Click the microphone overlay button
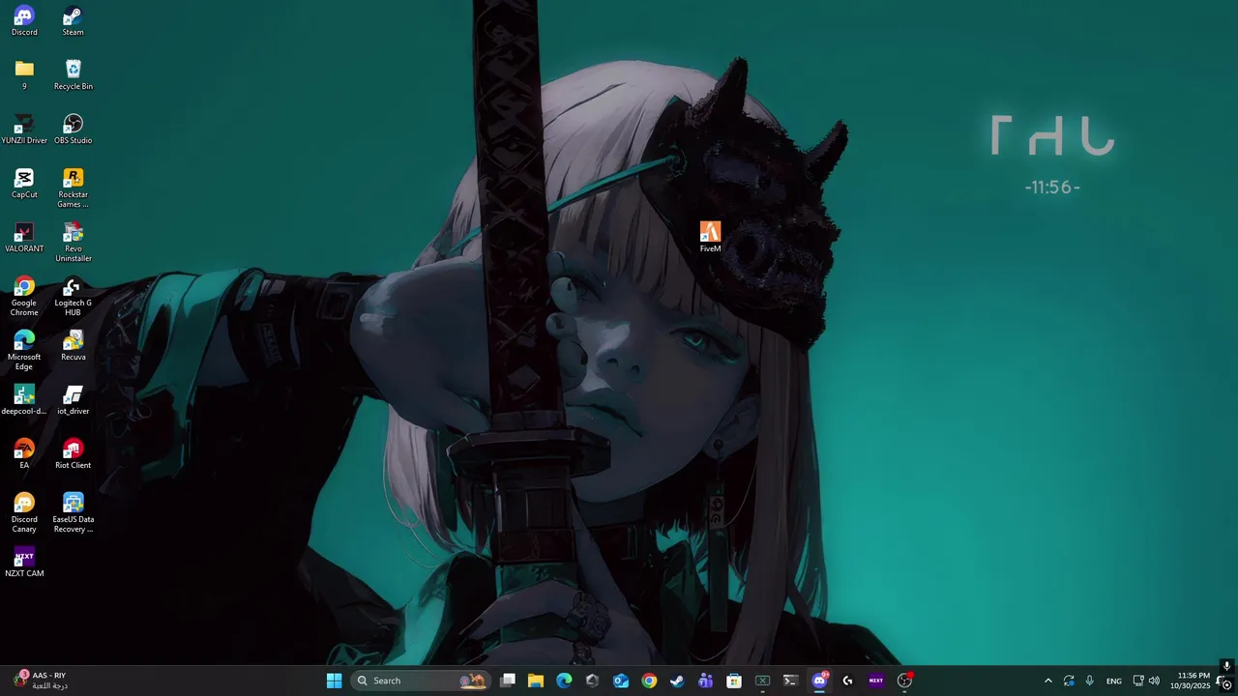Image resolution: width=1238 pixels, height=696 pixels. click(1226, 666)
